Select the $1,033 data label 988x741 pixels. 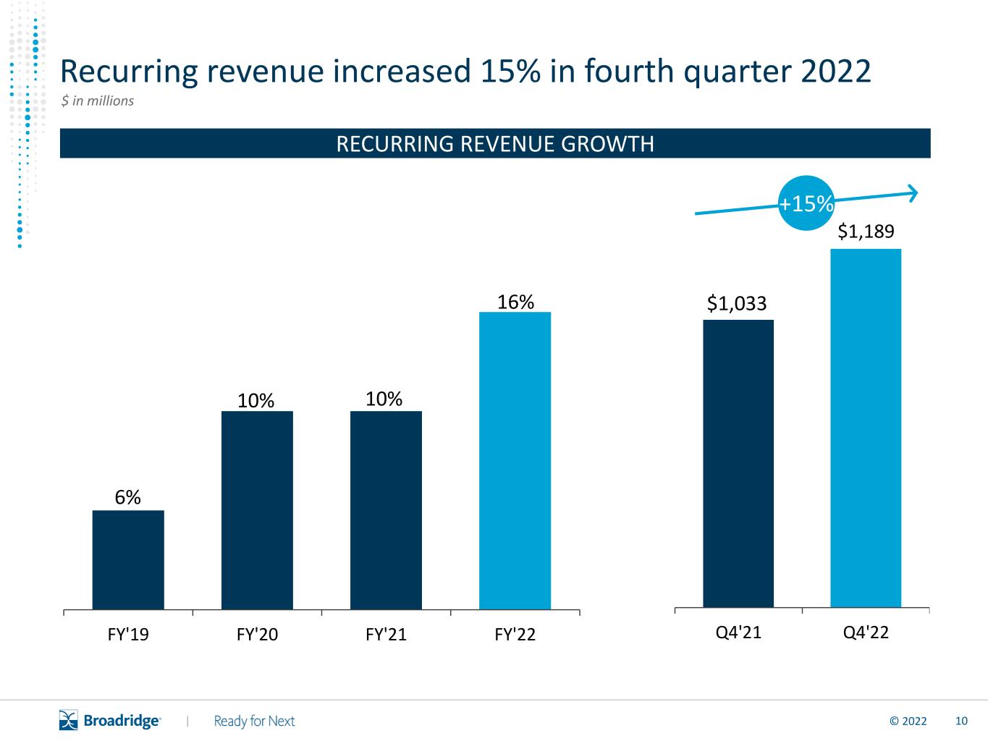[x=737, y=303]
